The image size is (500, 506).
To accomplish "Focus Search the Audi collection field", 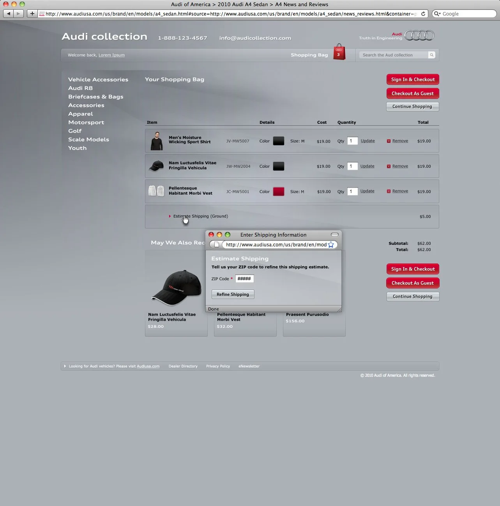I will [394, 55].
